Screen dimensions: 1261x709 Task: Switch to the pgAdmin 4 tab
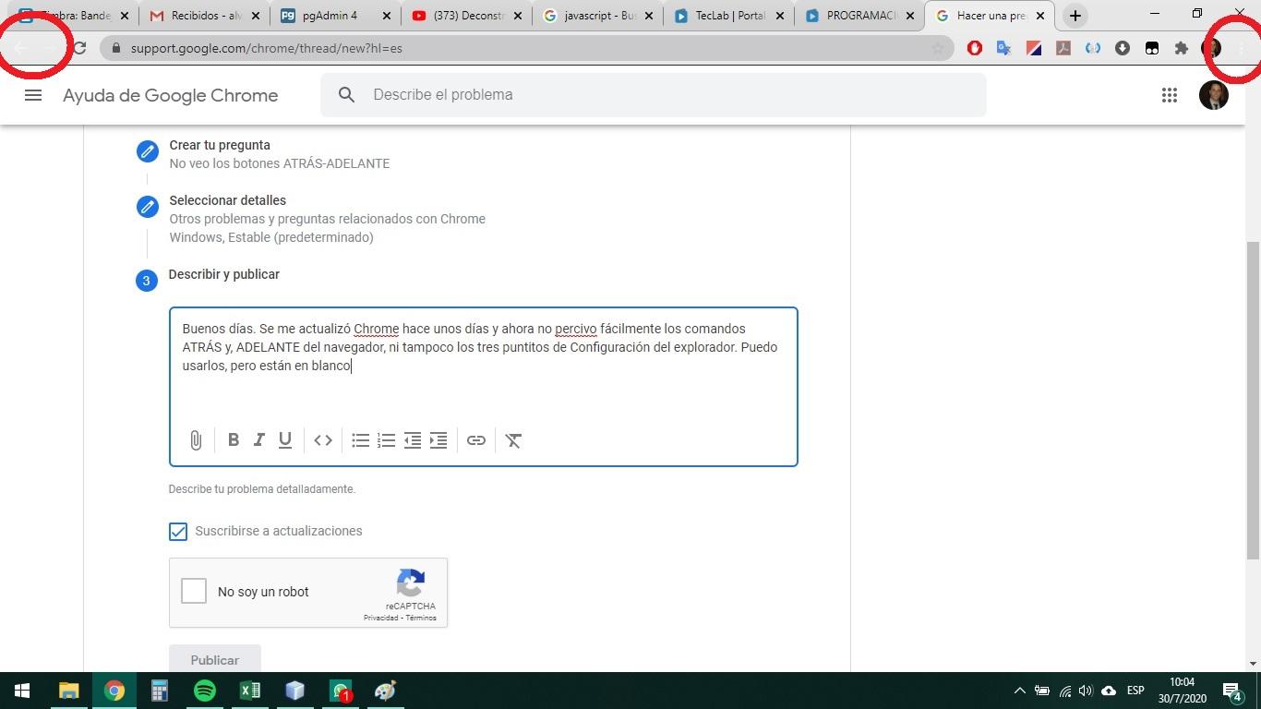coord(329,16)
